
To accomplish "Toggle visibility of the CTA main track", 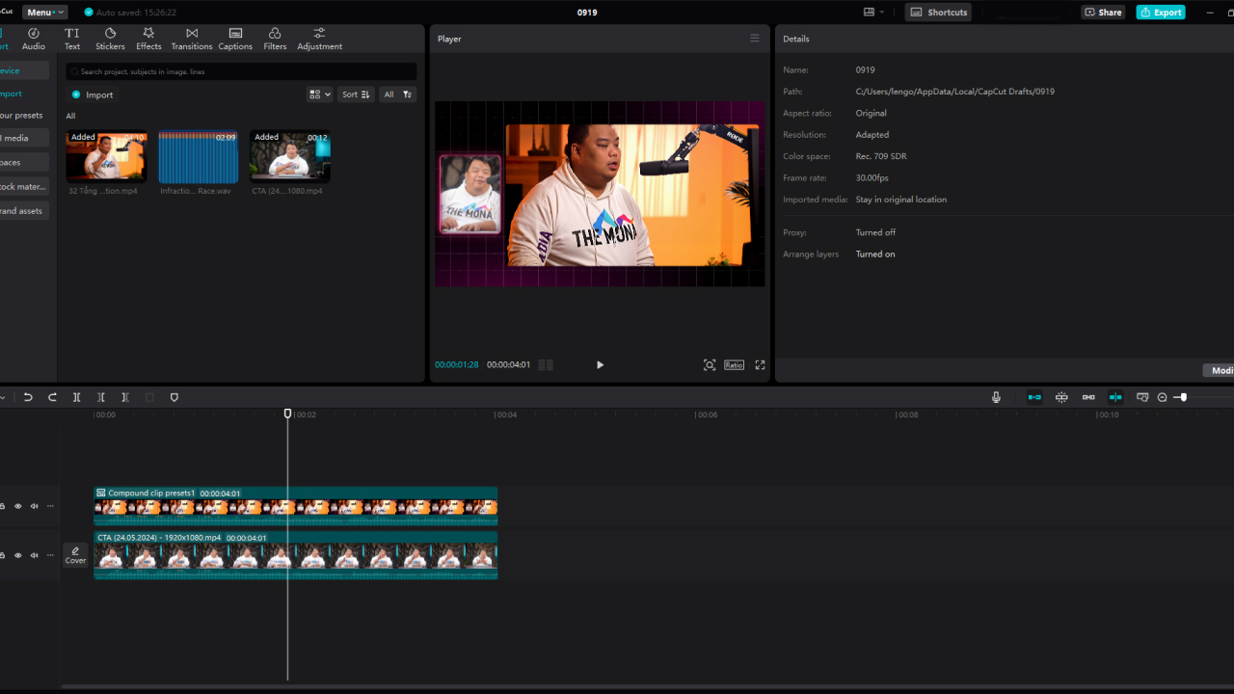I will coord(17,555).
